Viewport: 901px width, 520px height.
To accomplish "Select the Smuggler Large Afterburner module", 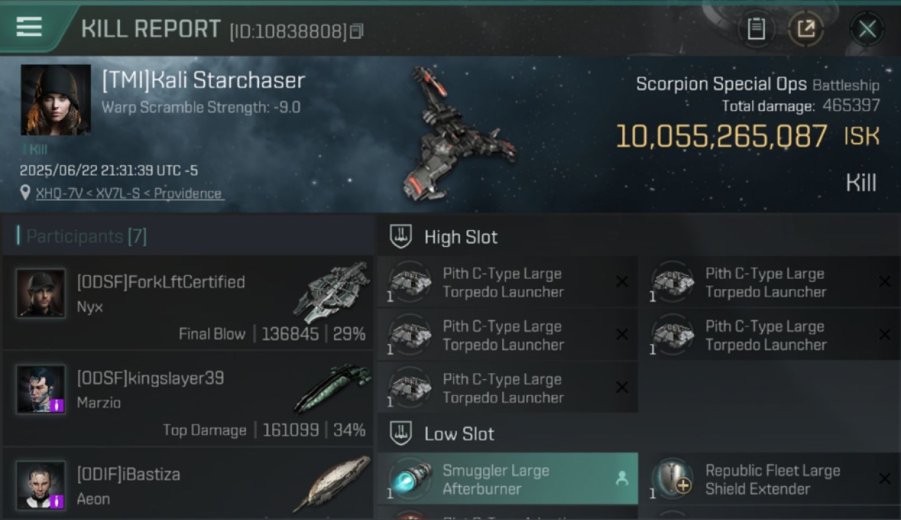I will tap(507, 479).
